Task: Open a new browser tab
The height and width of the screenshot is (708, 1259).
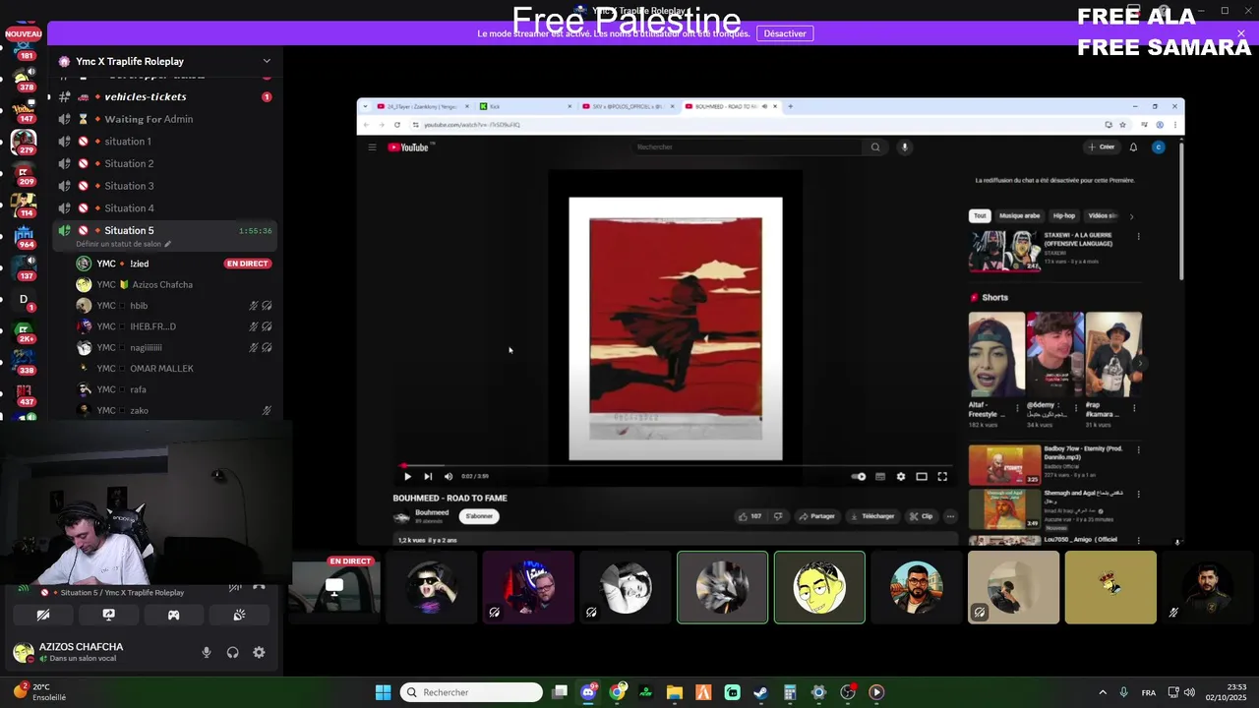Action: 790,106
